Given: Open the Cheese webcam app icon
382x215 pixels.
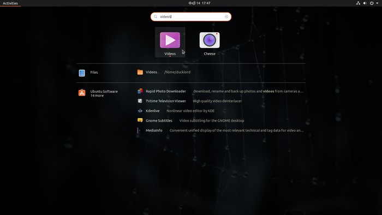Looking at the screenshot, I should tap(210, 40).
